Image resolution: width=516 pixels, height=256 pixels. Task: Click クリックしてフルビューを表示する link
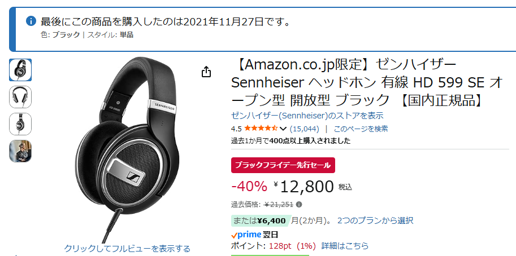click(x=127, y=248)
